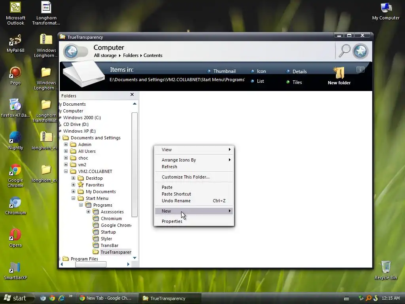Expand the hidden quick launch chevron
This screenshot has height=304, width=405.
70,296
